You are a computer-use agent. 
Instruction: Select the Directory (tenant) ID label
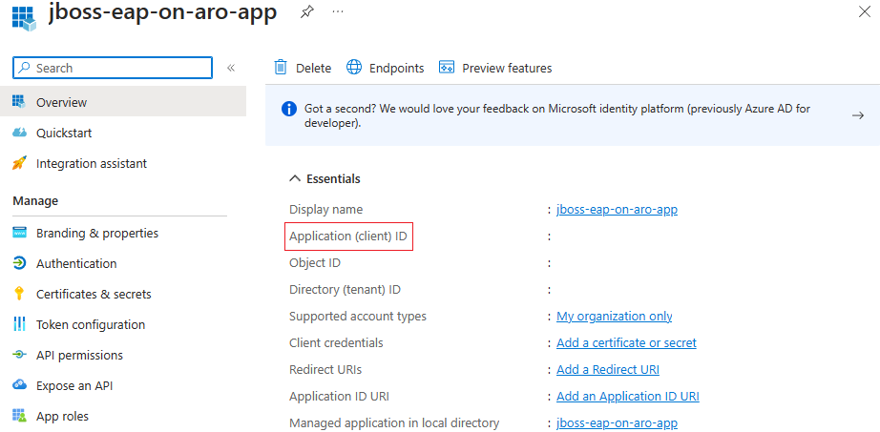point(345,290)
